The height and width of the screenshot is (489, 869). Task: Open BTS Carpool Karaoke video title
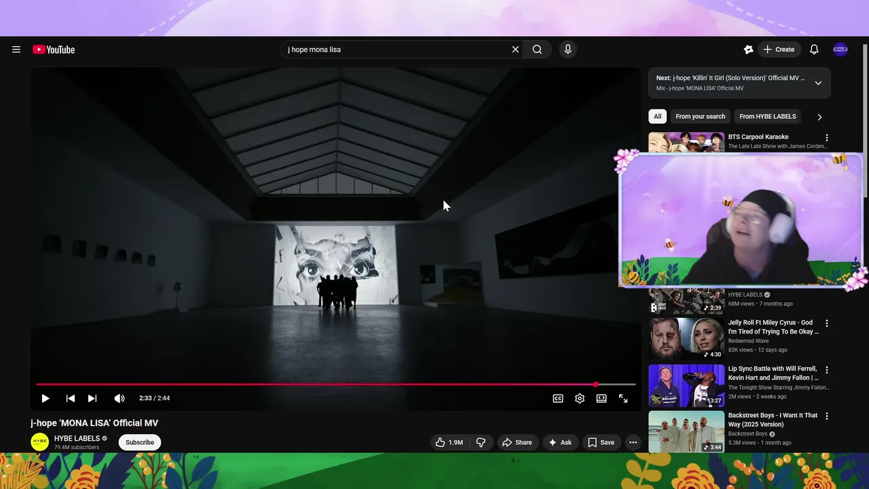758,137
